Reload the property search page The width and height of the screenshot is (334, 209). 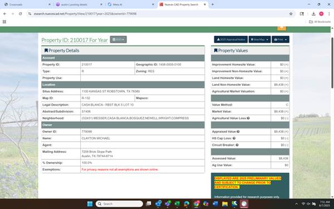pyautogui.click(x=21, y=13)
